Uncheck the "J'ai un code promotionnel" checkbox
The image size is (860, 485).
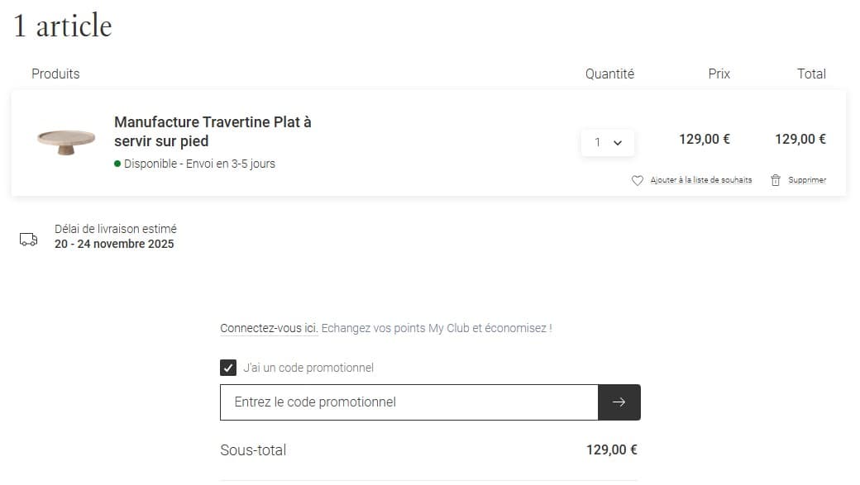point(229,368)
